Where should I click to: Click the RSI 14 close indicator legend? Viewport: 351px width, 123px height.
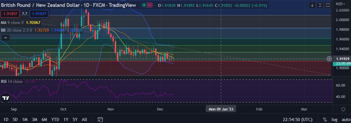click(12, 81)
